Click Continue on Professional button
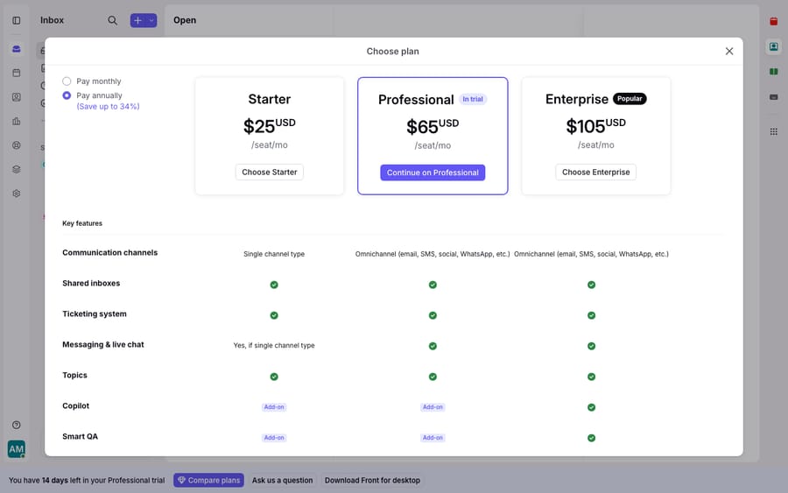Screen dimensions: 788x493 point(433,173)
